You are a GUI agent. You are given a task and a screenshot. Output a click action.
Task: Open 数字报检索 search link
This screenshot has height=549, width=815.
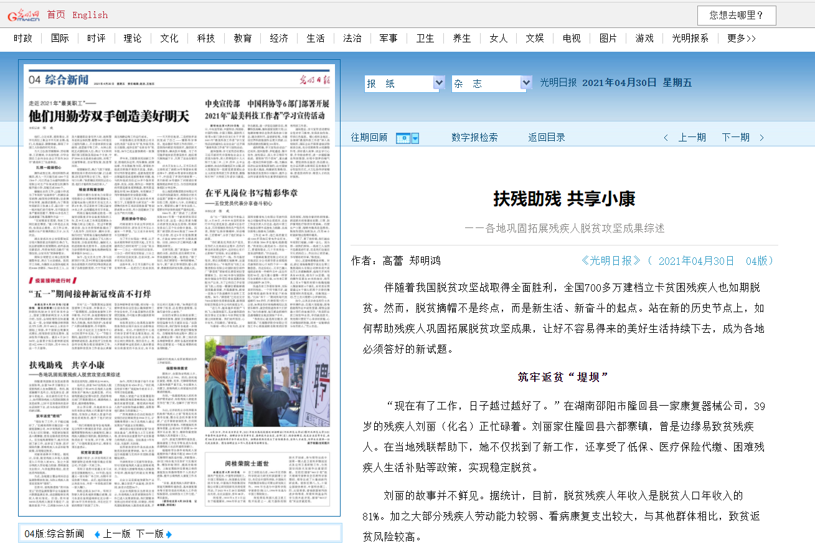click(x=474, y=138)
